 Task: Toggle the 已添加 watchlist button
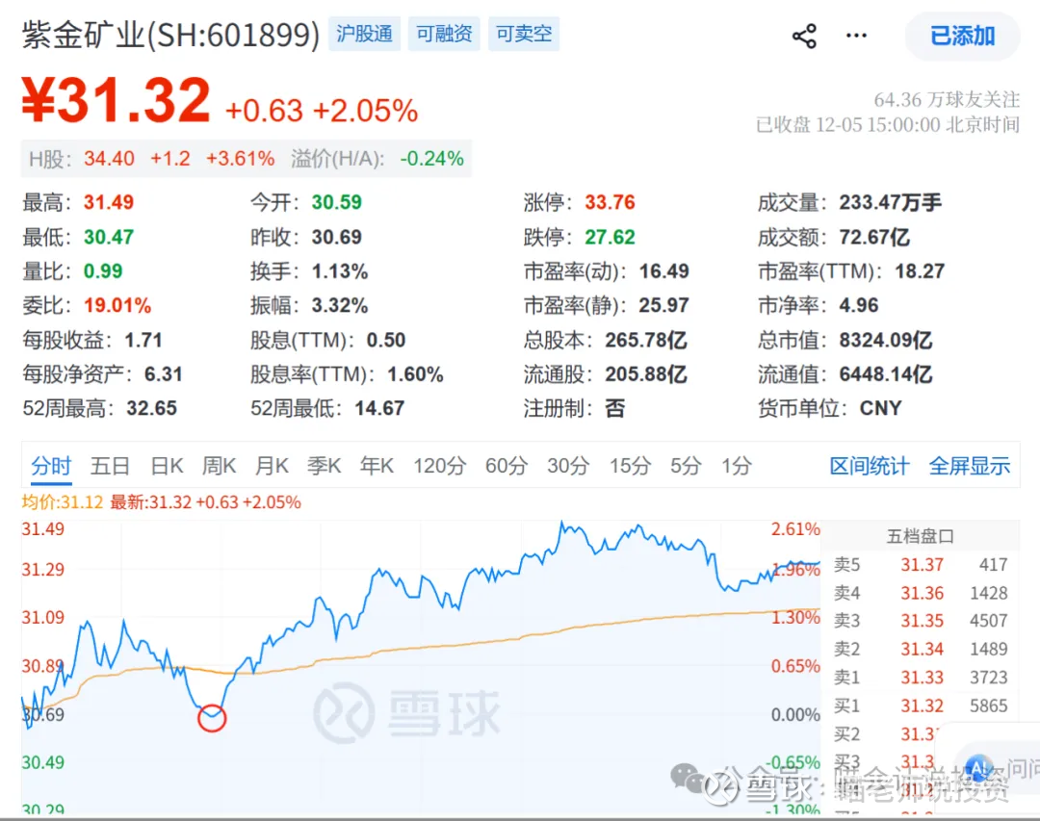tap(962, 37)
